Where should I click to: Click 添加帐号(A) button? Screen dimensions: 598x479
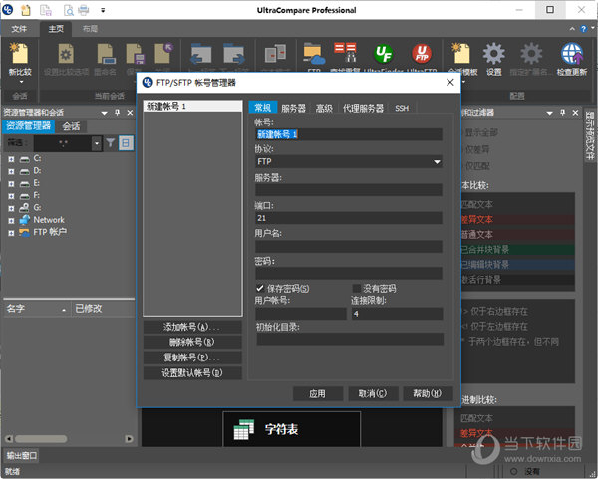(x=192, y=327)
